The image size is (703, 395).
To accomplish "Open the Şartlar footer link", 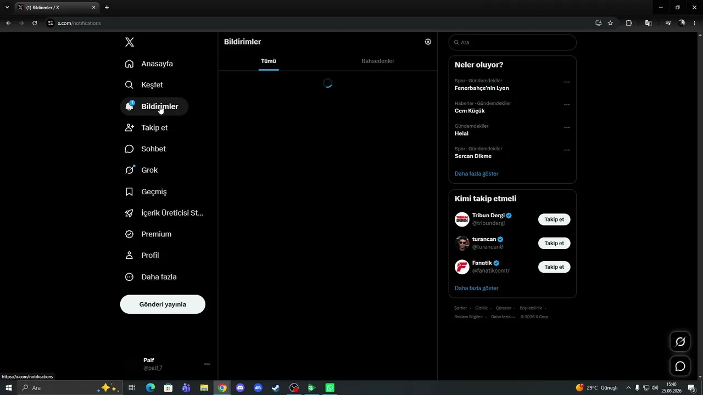I will click(461, 308).
